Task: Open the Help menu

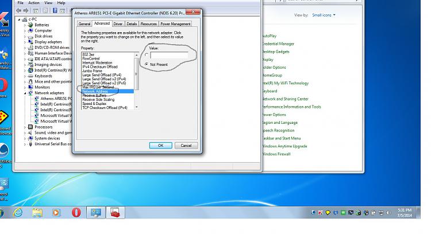Action: click(x=61, y=3)
